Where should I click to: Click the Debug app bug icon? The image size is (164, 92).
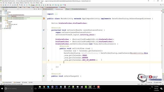click(39, 5)
